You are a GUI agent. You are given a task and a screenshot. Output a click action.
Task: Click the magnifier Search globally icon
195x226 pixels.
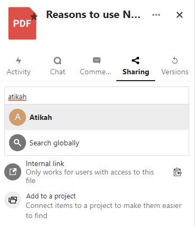[x=18, y=143]
